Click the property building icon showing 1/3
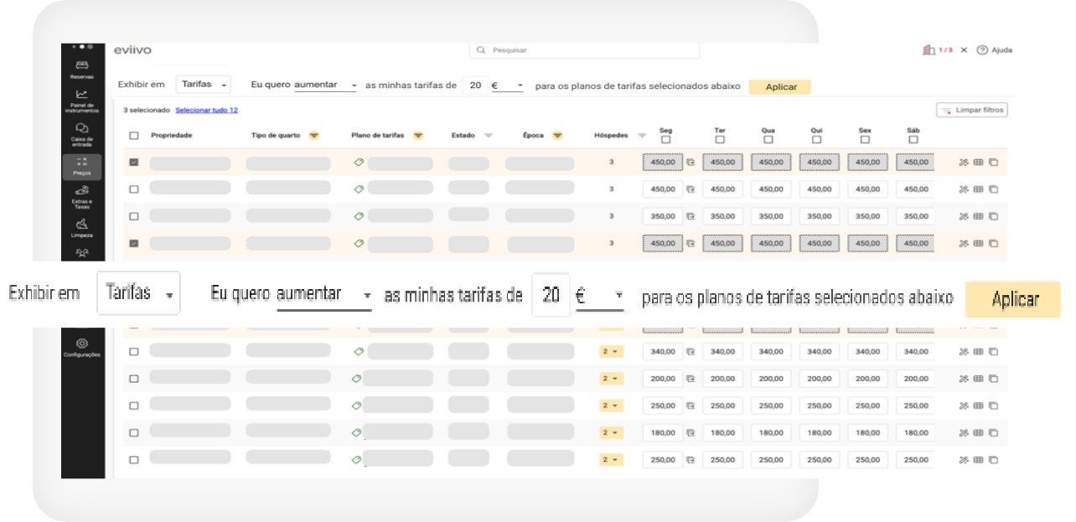The height and width of the screenshot is (522, 1076). pos(929,50)
